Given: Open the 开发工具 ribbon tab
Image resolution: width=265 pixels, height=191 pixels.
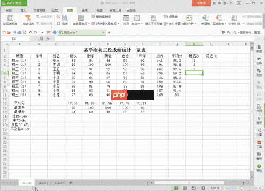Looking at the screenshot, I should click(x=116, y=11).
